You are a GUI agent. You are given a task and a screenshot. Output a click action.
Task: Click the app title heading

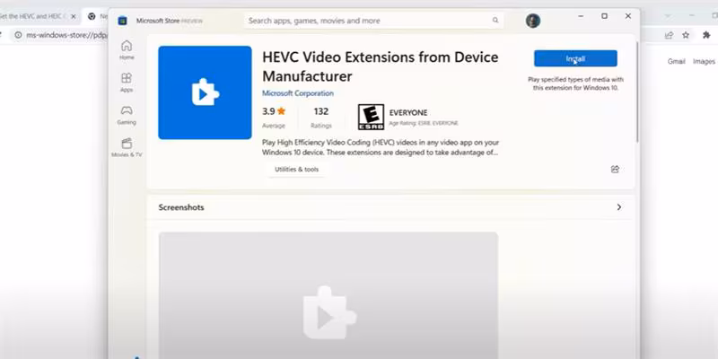coord(380,66)
